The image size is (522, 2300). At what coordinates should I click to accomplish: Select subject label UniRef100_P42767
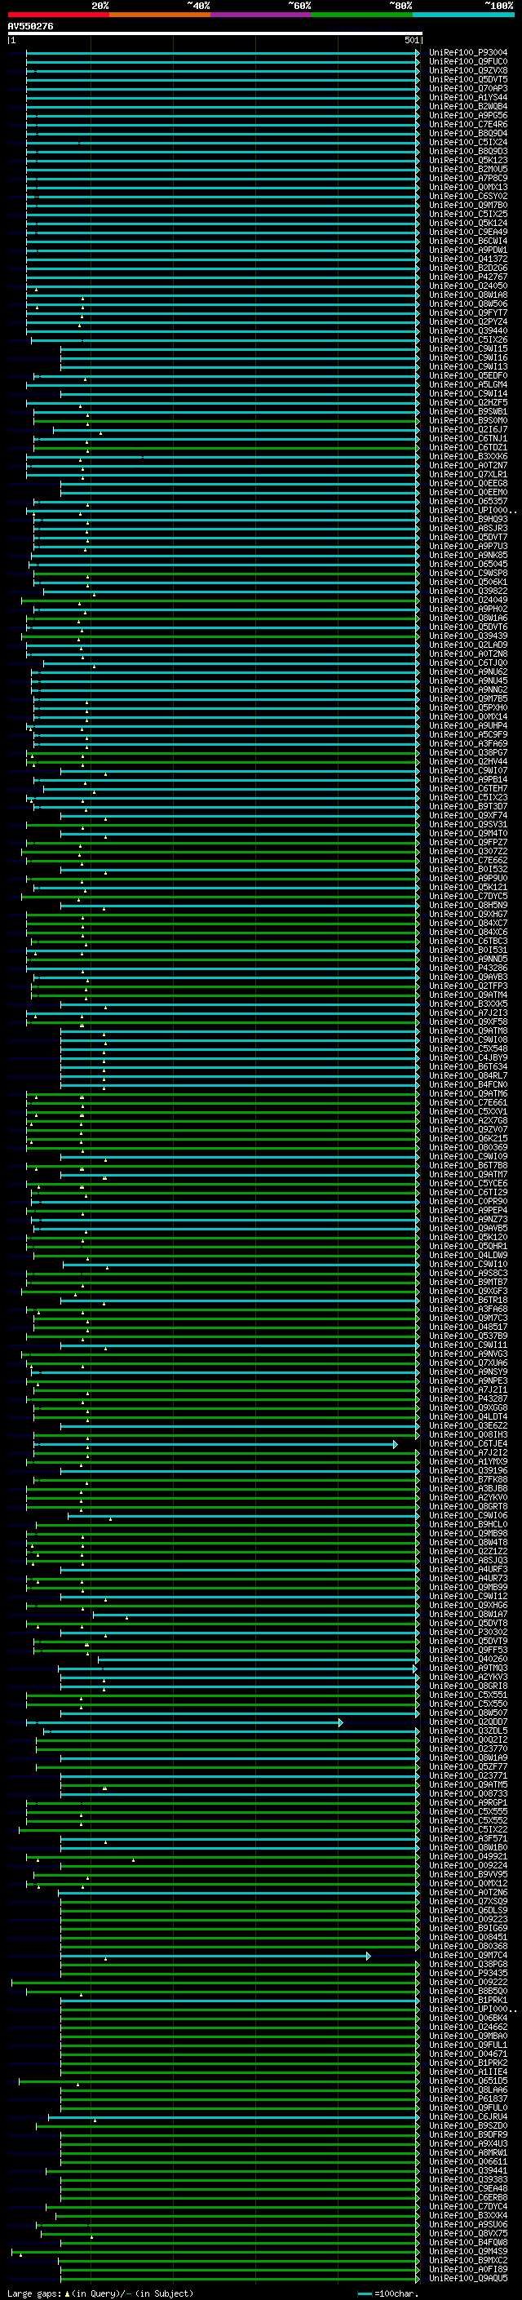[468, 277]
